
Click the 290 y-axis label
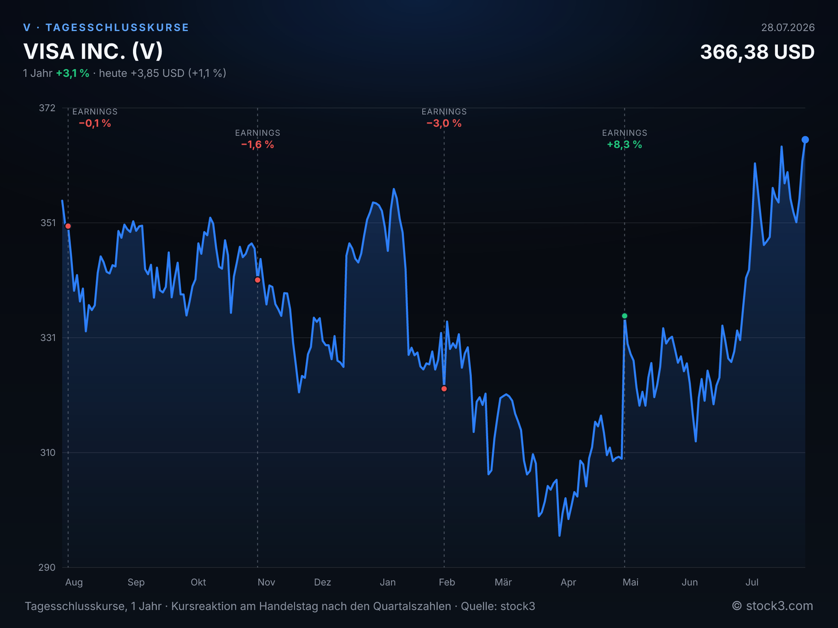47,567
